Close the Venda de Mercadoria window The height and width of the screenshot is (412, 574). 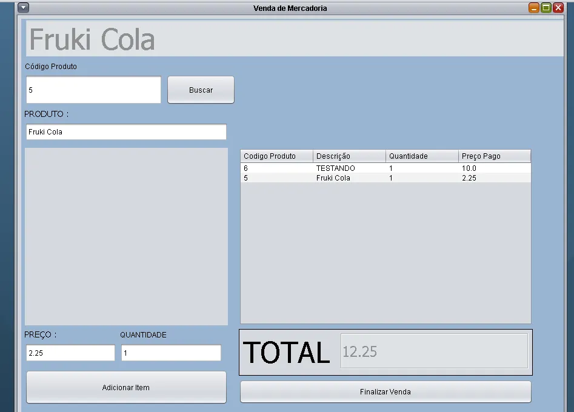pyautogui.click(x=558, y=8)
